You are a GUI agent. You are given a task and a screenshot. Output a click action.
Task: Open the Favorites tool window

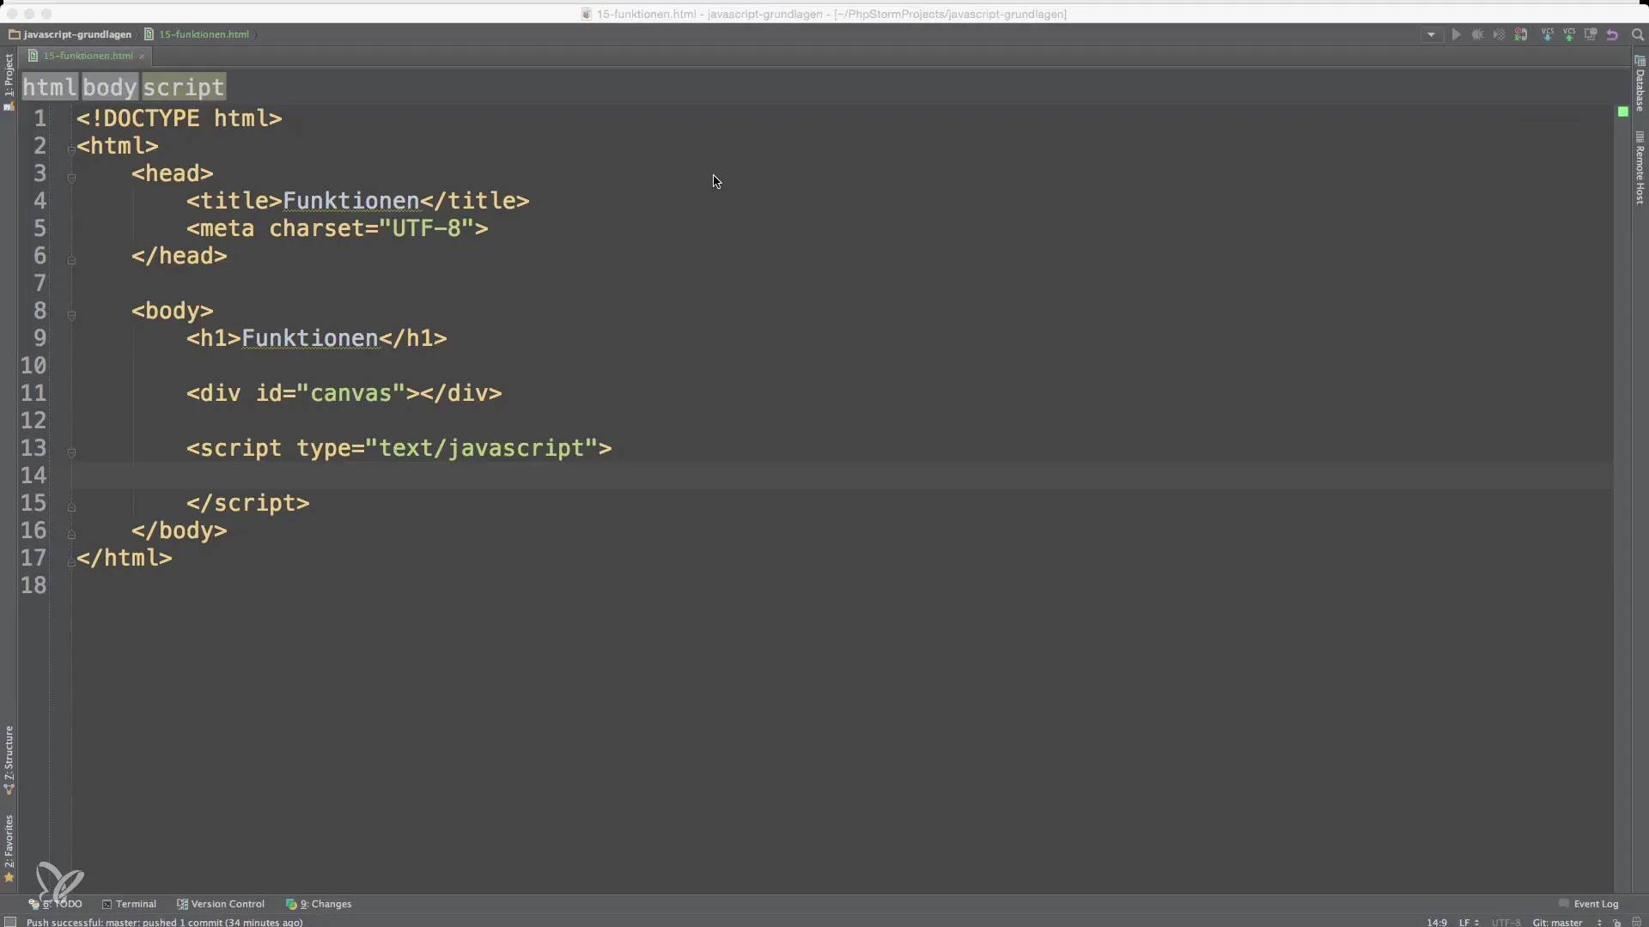click(9, 848)
